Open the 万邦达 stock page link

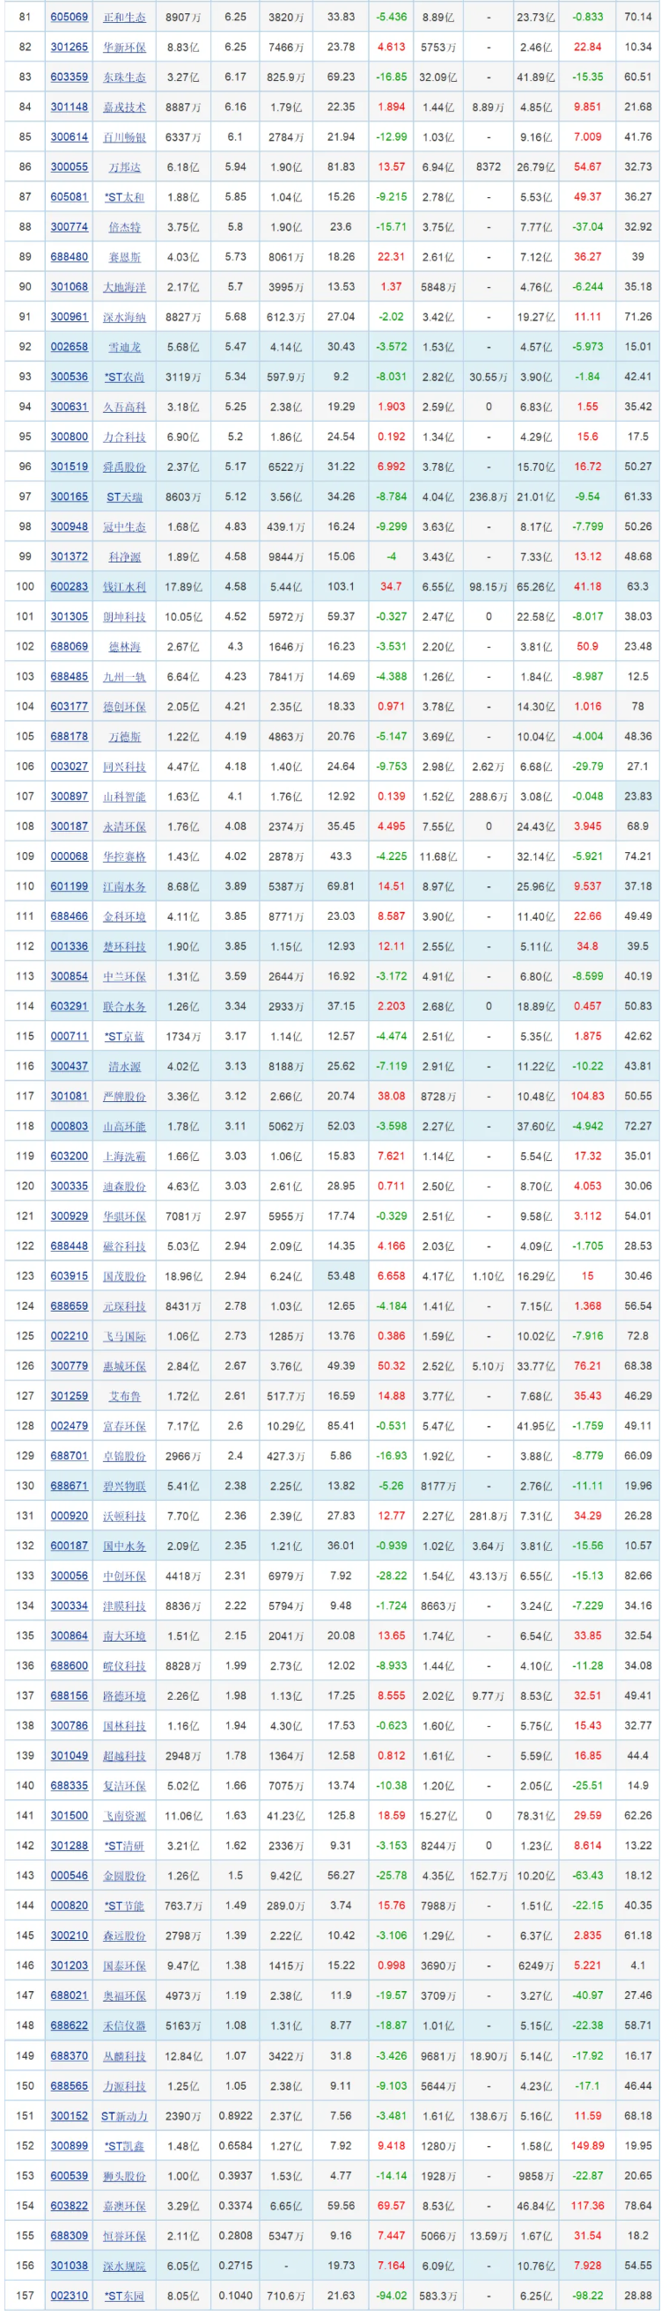(x=124, y=167)
